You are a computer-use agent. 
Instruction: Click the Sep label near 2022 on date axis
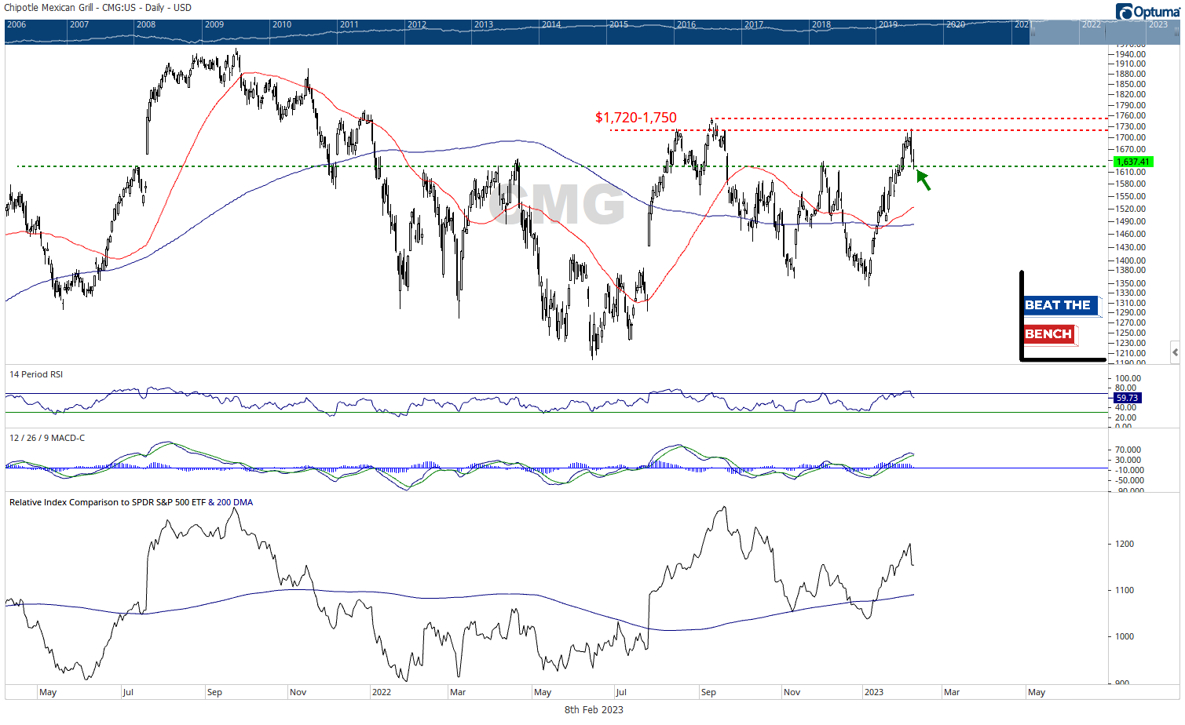[x=708, y=692]
